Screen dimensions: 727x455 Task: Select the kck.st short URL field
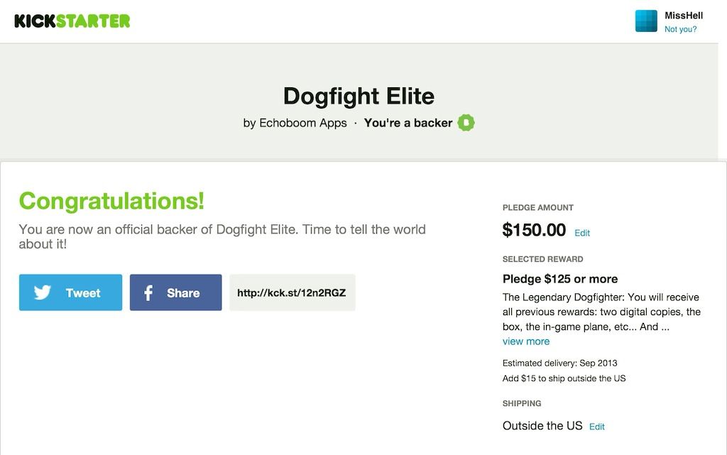pyautogui.click(x=292, y=292)
